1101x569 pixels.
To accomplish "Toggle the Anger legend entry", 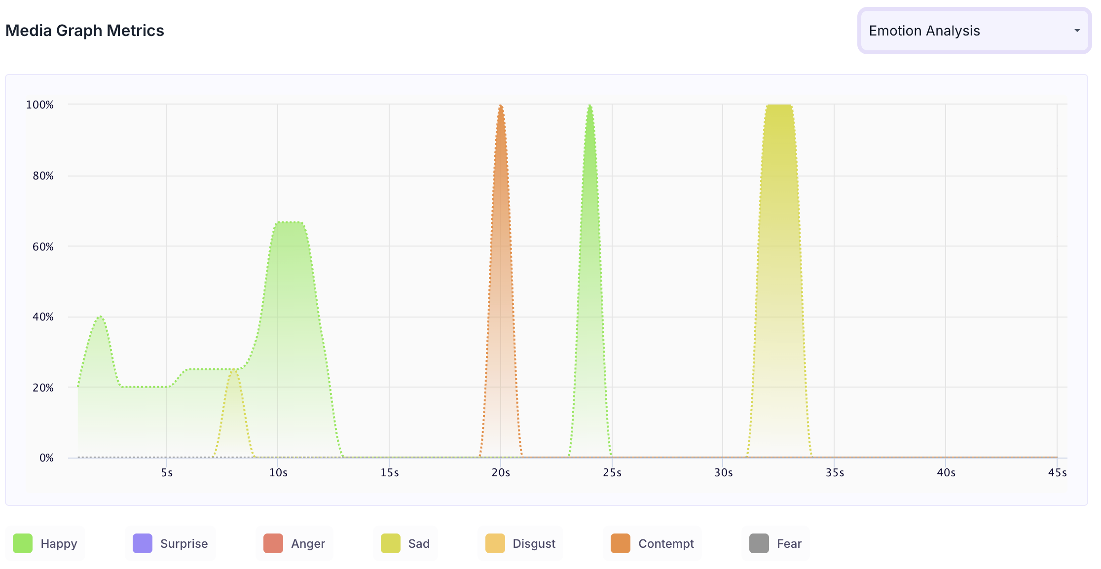I will point(294,543).
